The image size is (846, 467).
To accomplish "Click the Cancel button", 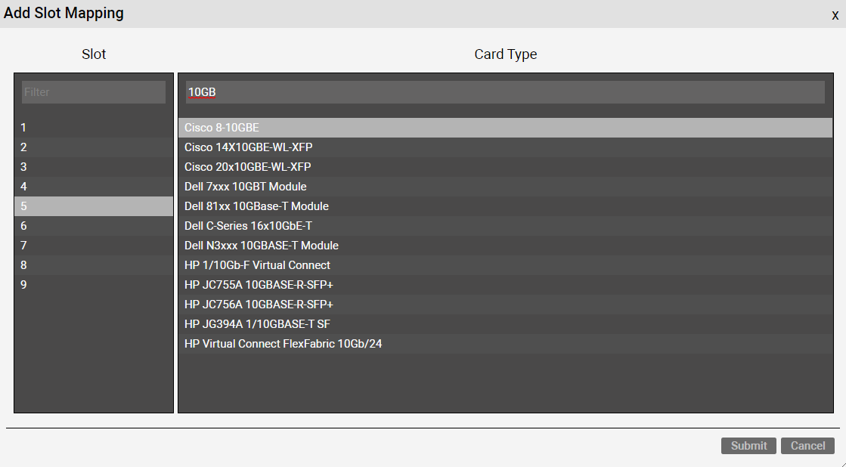I will (x=807, y=446).
